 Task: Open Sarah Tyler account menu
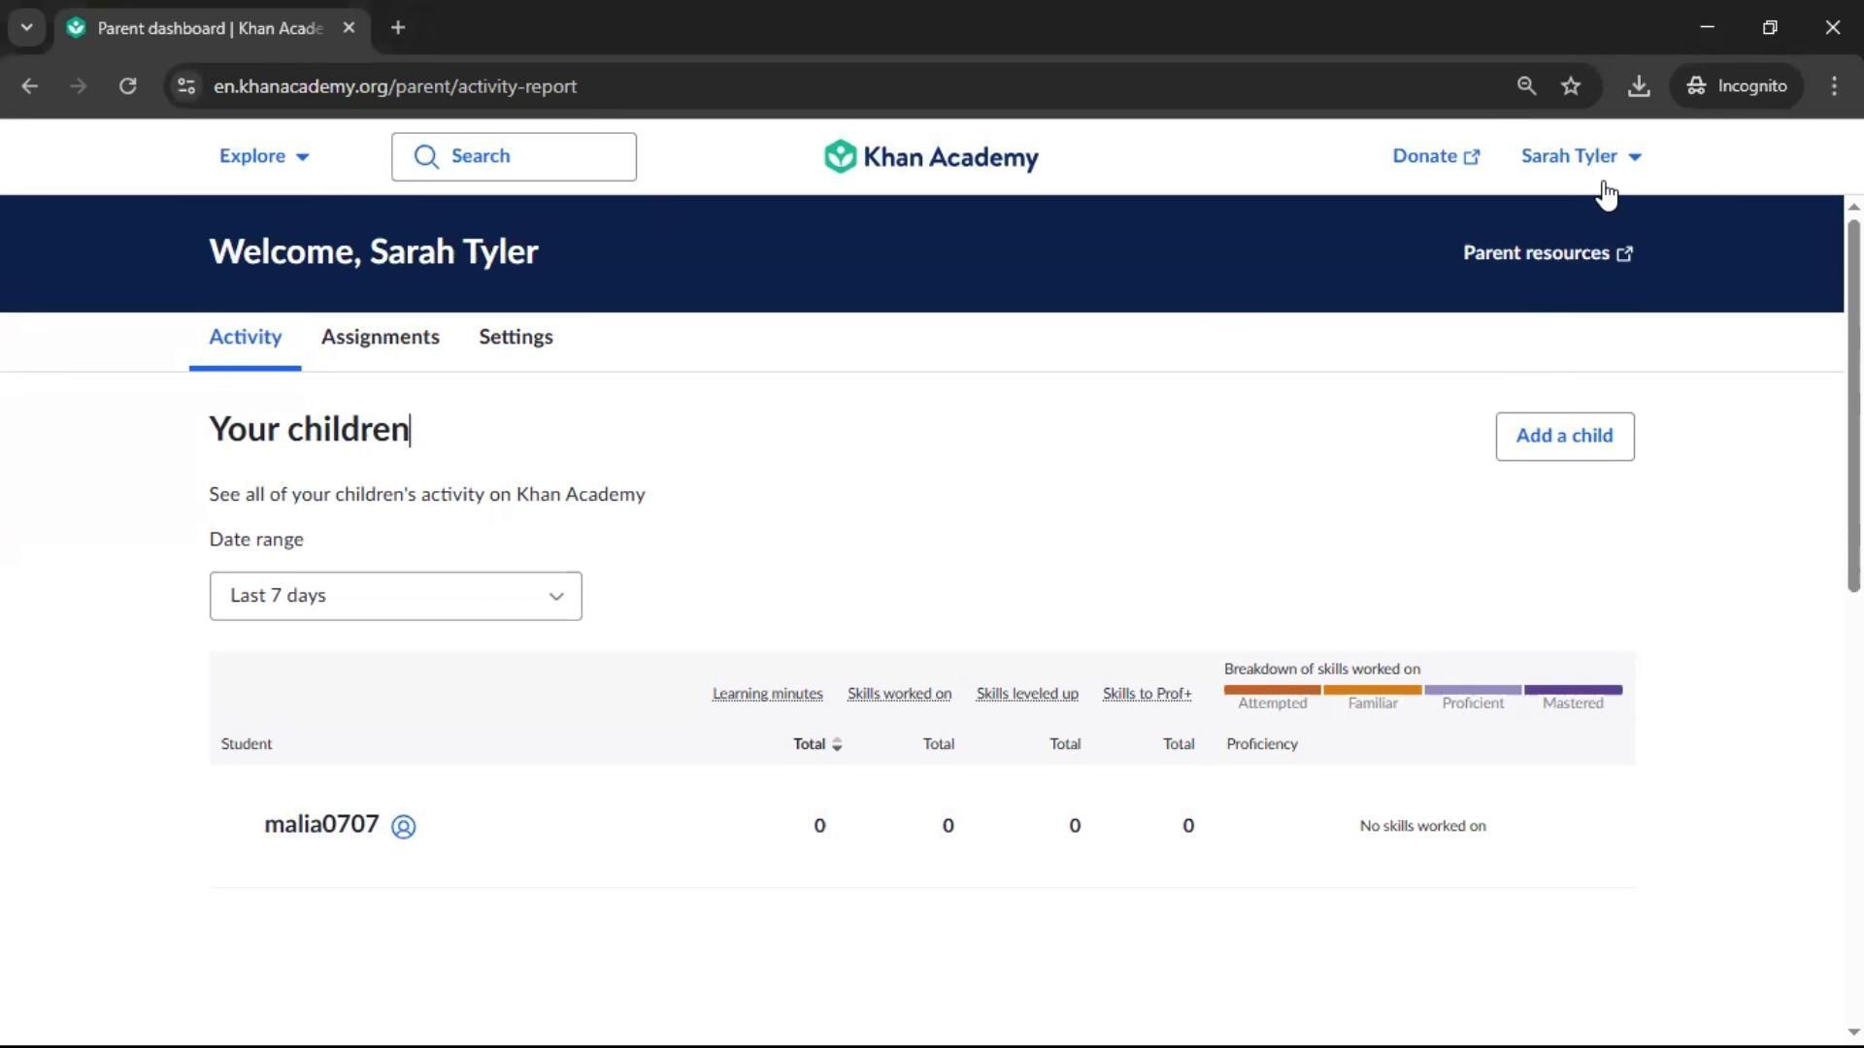pyautogui.click(x=1581, y=156)
